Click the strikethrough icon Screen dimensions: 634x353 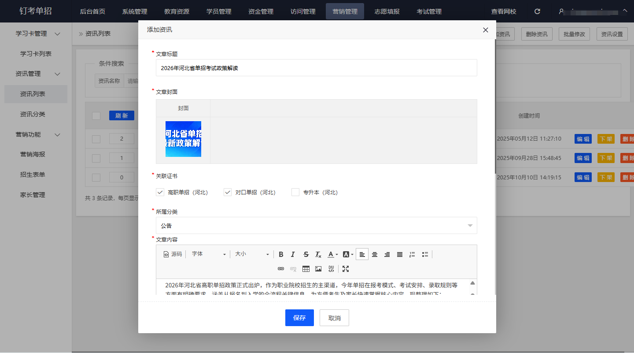click(x=306, y=254)
